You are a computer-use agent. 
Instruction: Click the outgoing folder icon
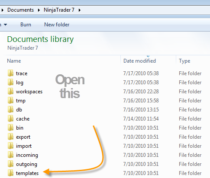(10, 164)
